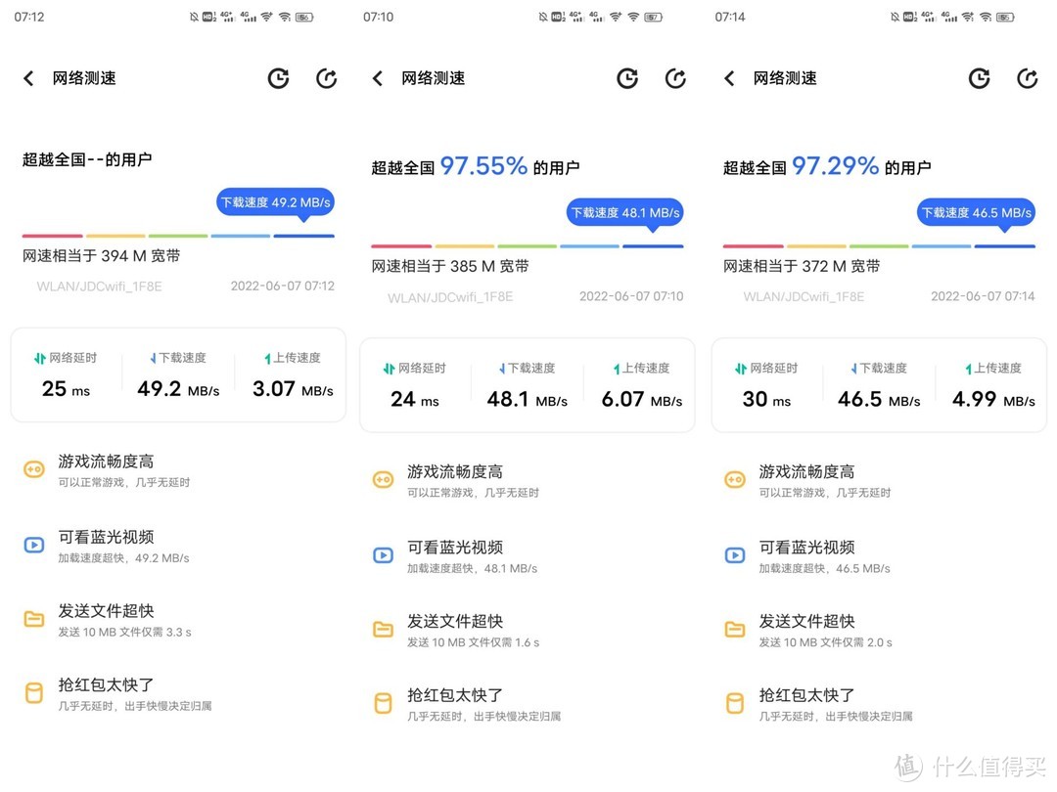The image size is (1057, 792).
Task: Click the video play icon next to 可看蓝光视频
Action: click(x=34, y=547)
